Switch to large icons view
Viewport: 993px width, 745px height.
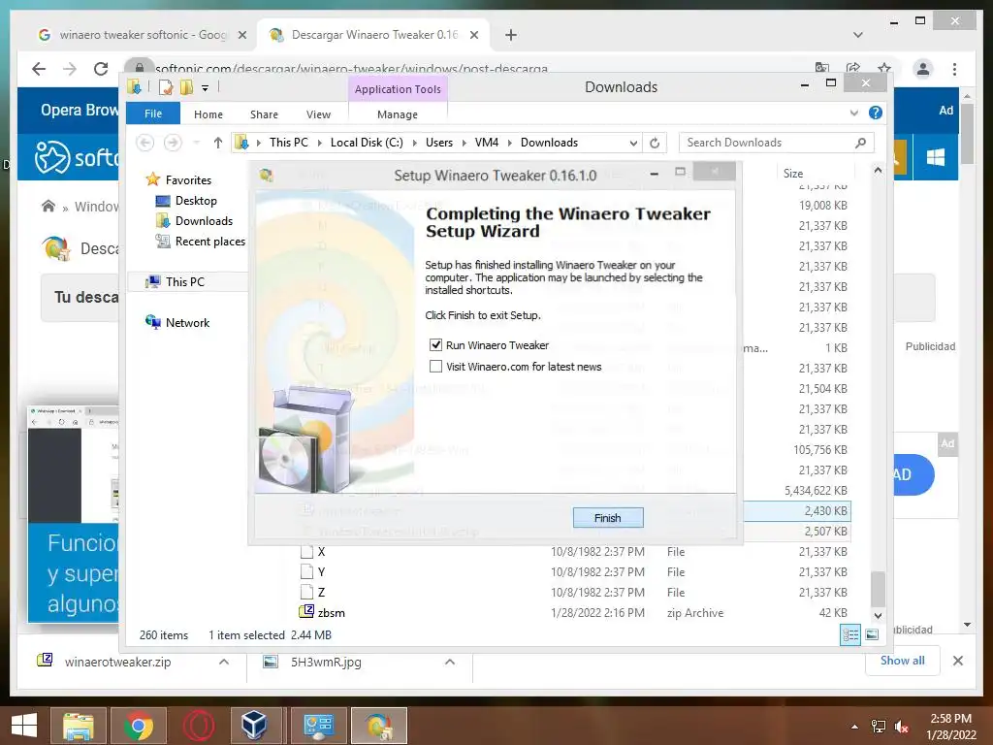872,634
